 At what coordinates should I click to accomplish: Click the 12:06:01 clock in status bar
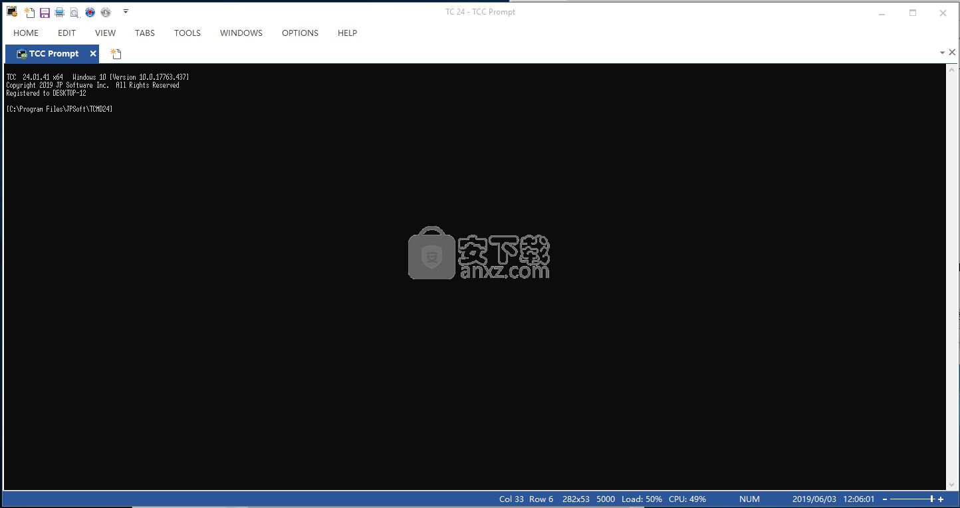[x=859, y=499]
